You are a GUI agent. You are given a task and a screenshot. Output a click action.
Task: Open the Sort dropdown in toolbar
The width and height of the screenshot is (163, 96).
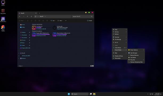click(53, 20)
